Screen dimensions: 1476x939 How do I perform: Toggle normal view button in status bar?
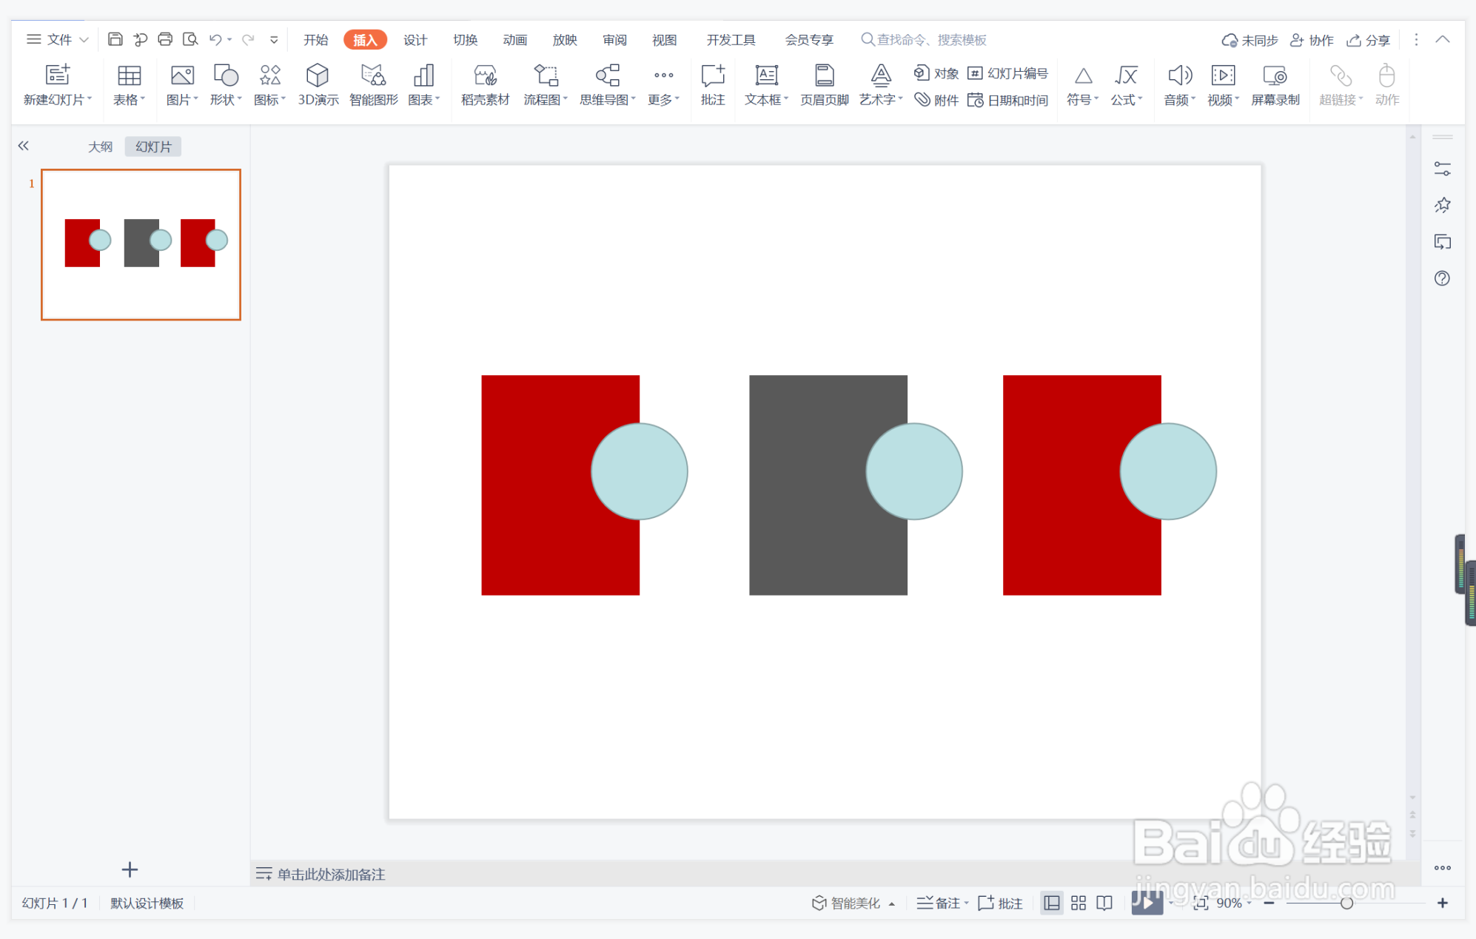click(1051, 903)
